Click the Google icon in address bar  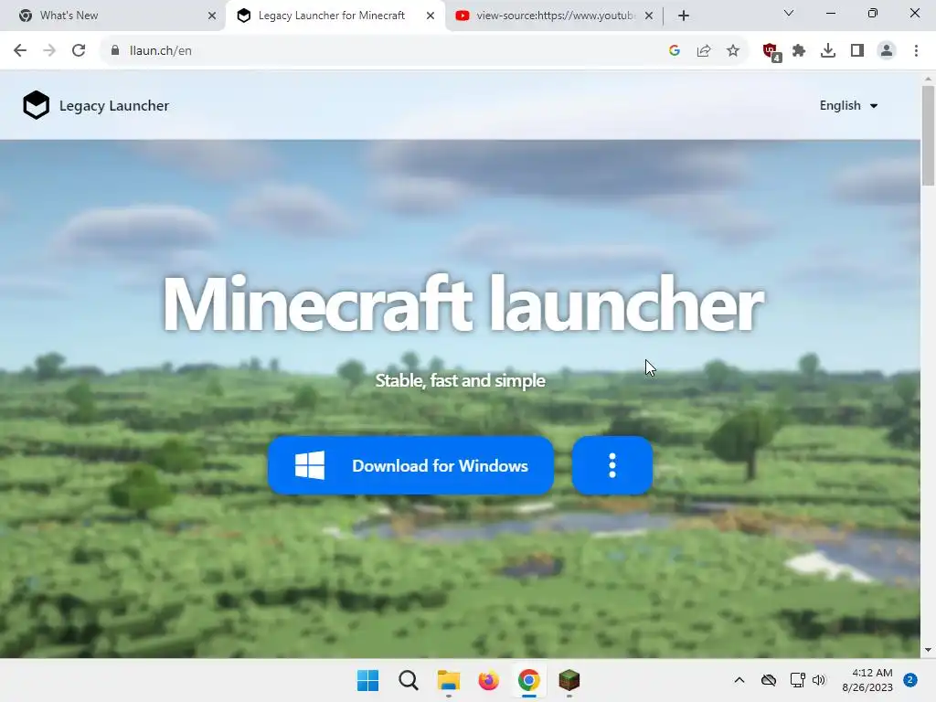[675, 51]
